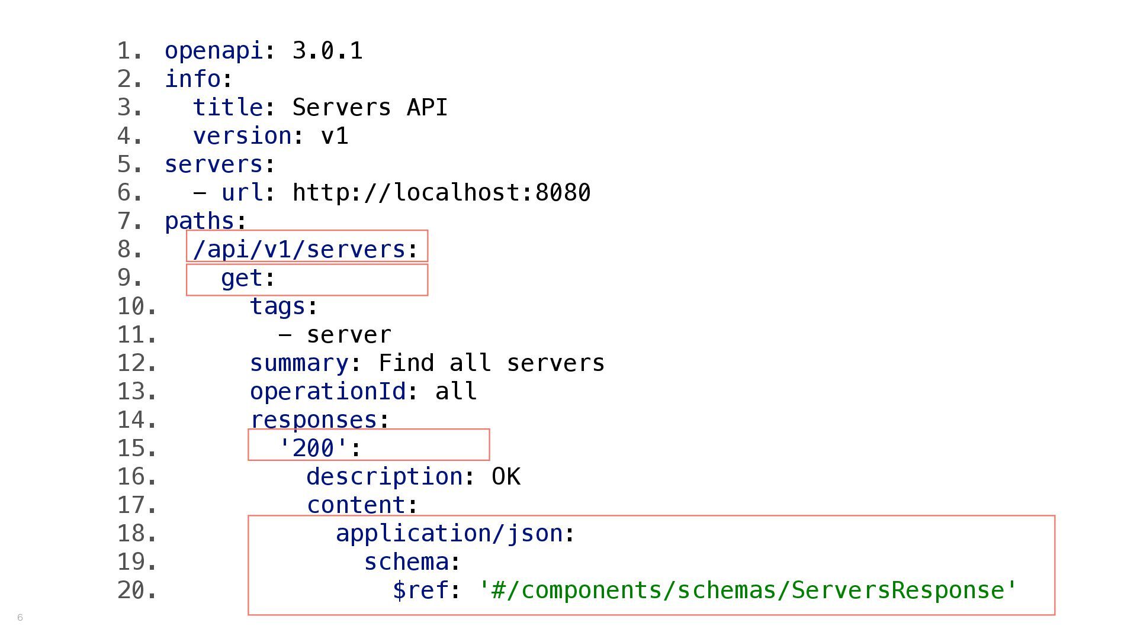
Task: Select the version value v1
Action: (x=335, y=136)
